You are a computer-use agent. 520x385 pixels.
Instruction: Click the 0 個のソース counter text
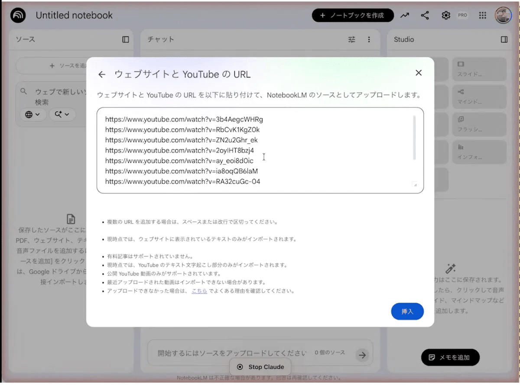tap(330, 353)
